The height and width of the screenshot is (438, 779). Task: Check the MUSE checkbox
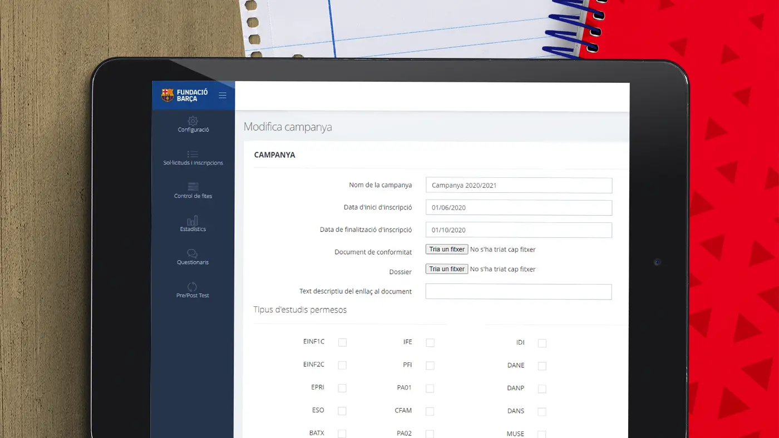click(x=542, y=434)
